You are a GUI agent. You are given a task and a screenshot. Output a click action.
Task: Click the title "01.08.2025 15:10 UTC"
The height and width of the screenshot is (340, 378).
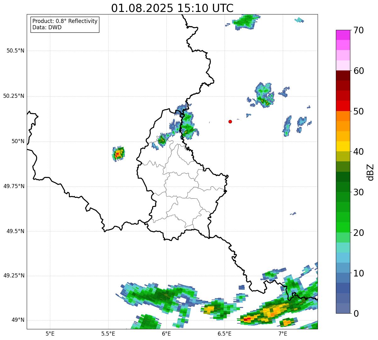tap(172, 8)
